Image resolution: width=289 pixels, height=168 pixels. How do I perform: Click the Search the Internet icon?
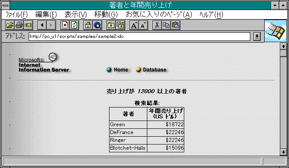[97, 25]
